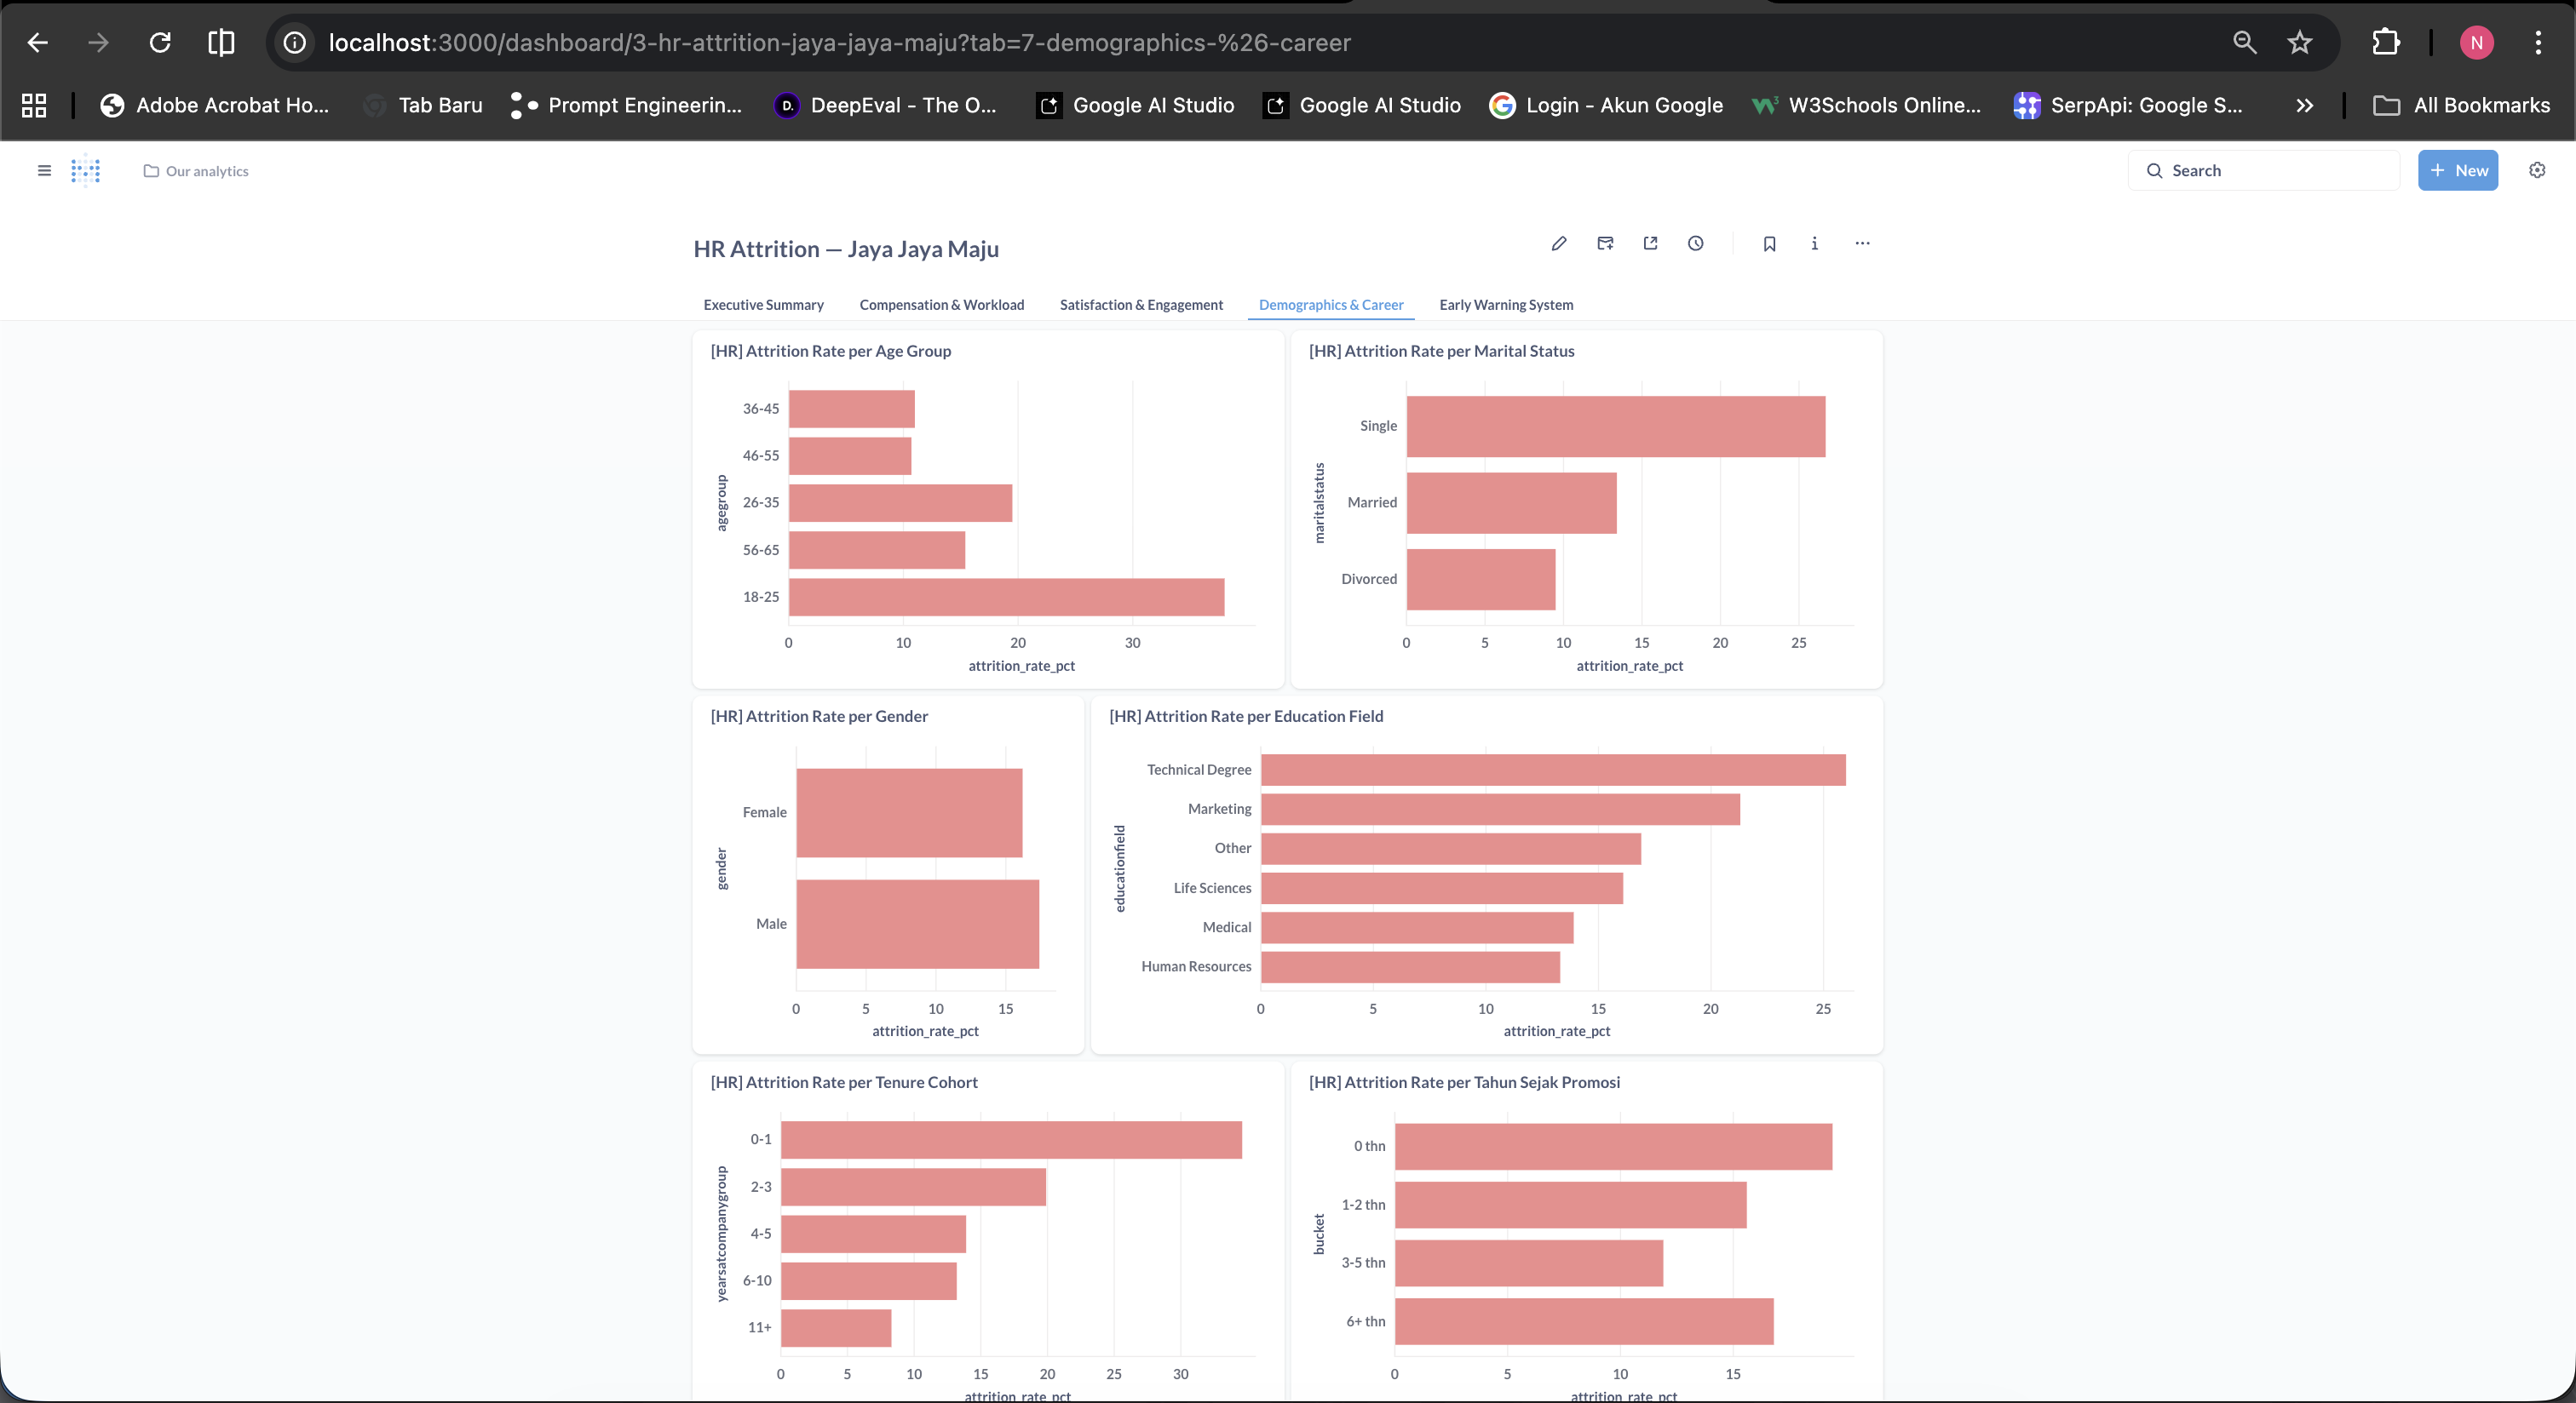Switch to the Executive Summary tab

pyautogui.click(x=763, y=305)
